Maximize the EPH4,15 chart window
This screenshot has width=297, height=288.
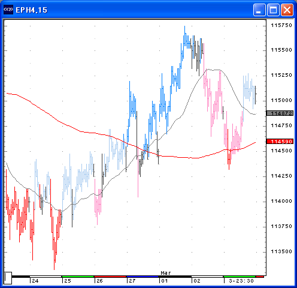(273, 10)
